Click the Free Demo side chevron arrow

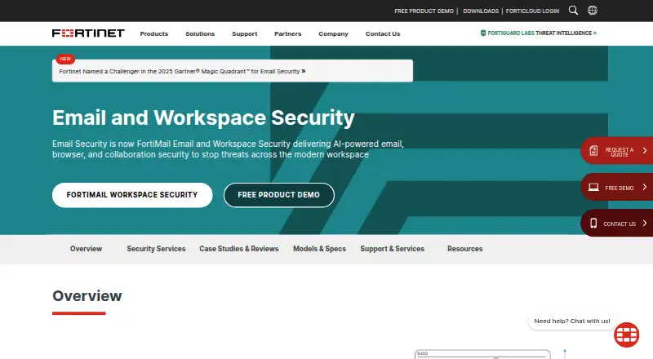click(x=644, y=187)
